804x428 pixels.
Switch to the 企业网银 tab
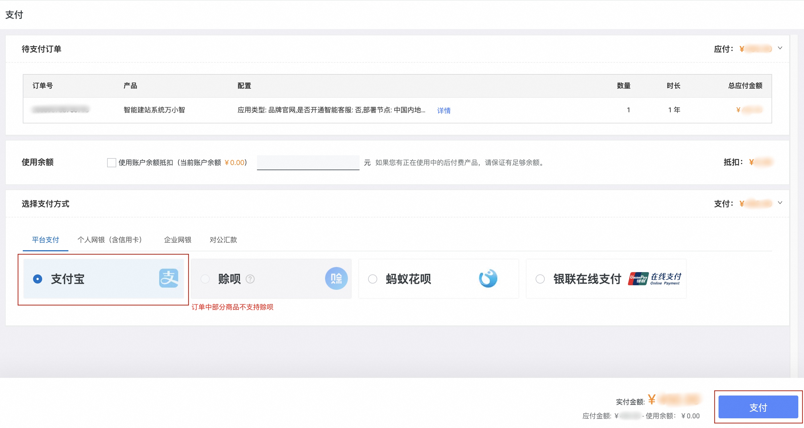pyautogui.click(x=177, y=240)
